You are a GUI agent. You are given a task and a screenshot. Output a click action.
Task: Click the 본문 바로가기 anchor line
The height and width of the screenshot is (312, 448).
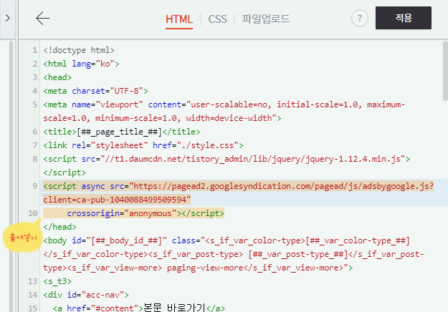tap(139, 308)
